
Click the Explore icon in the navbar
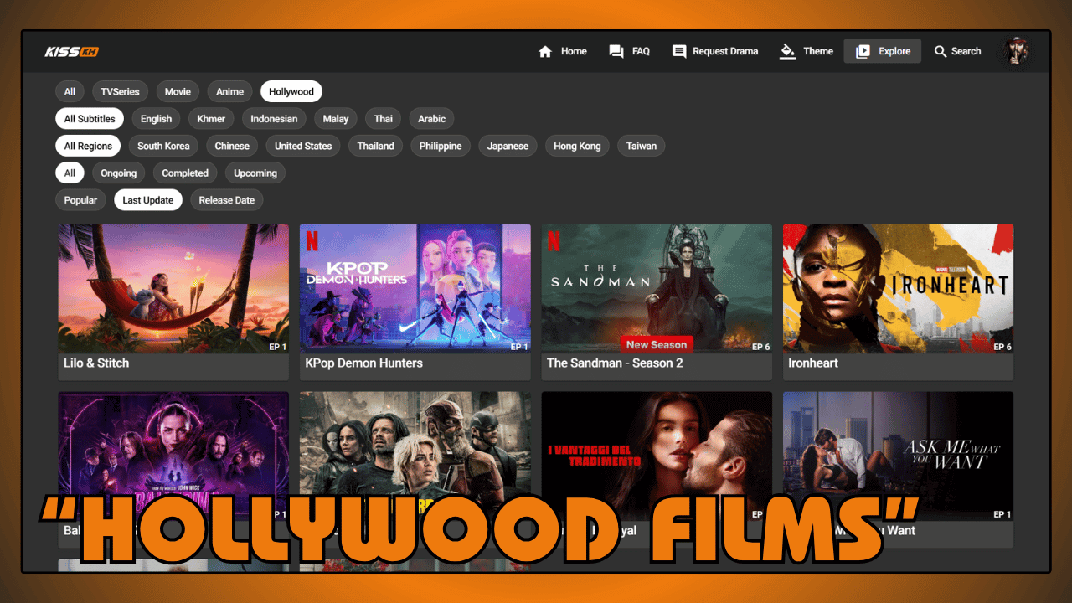[x=863, y=51]
